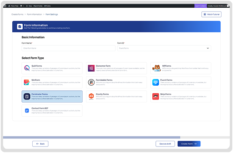Viewport: 233px width, 153px height.
Task: Select the Forminator Forms logo icon
Action: point(27,96)
